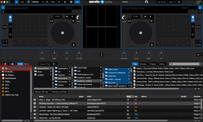Open mixer settings gear dropdown at right
Image resolution: width=203 pixels, height=122 pixels.
pyautogui.click(x=199, y=55)
